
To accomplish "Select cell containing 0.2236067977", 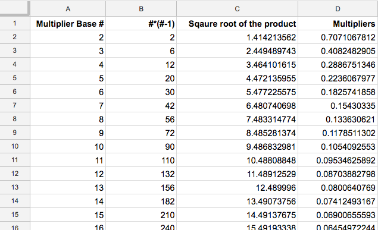I will click(x=338, y=78).
